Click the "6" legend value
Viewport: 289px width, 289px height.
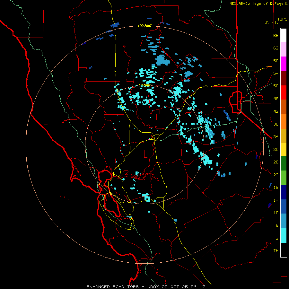point(277,225)
